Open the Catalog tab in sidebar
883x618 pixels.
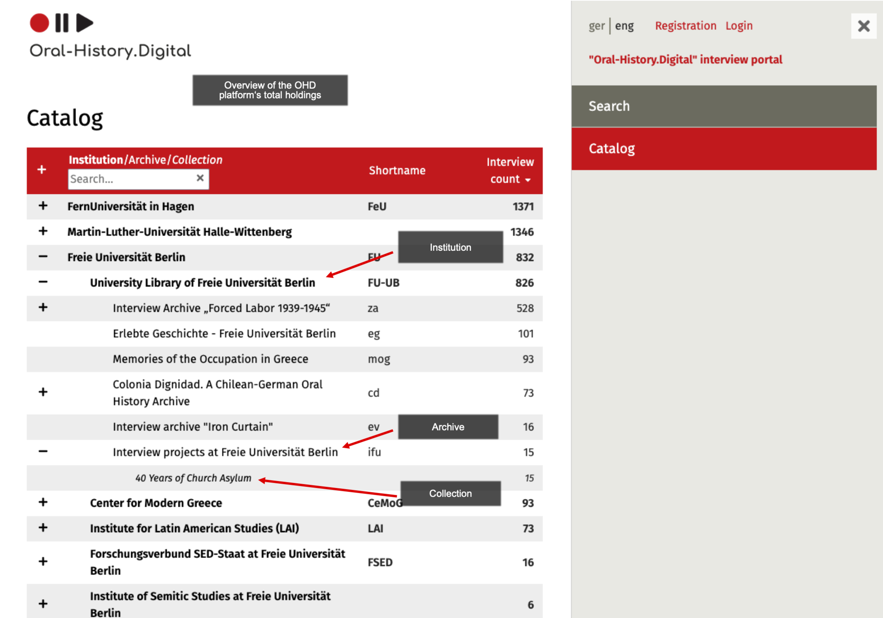pos(724,149)
